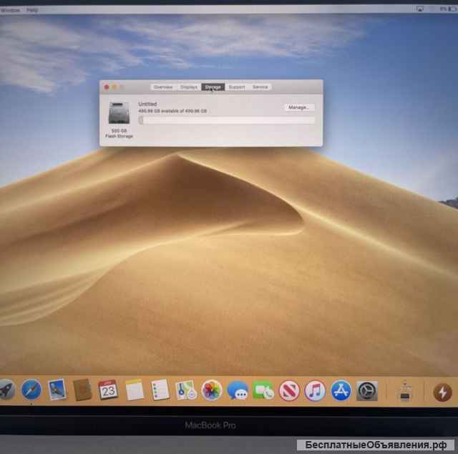
Task: Open the yellow Notes app icon
Action: (x=135, y=390)
